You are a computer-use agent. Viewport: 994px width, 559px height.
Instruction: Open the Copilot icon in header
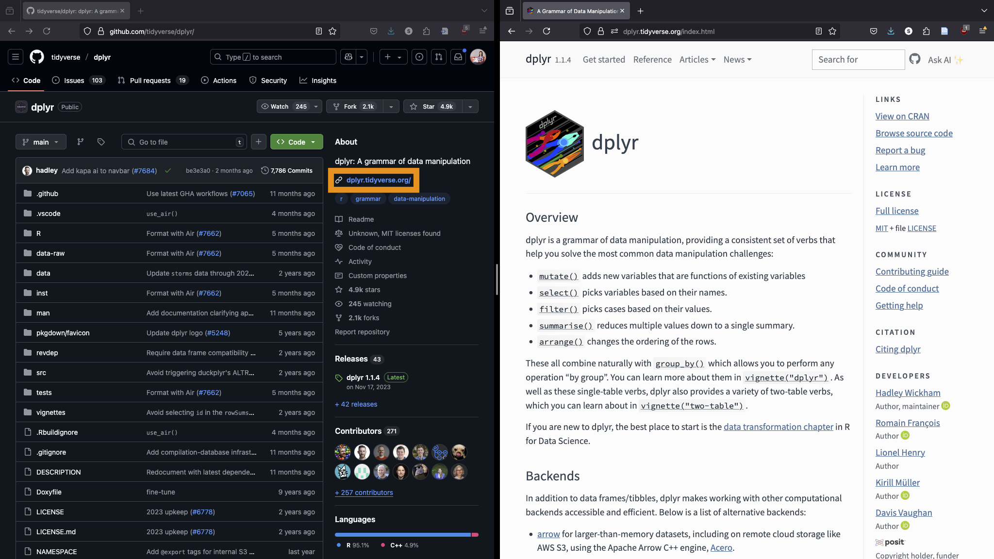[x=348, y=57]
